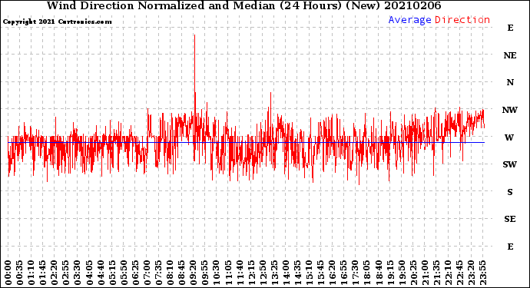
Task: Click the 16:20 time axis label
Action: tap(333, 273)
